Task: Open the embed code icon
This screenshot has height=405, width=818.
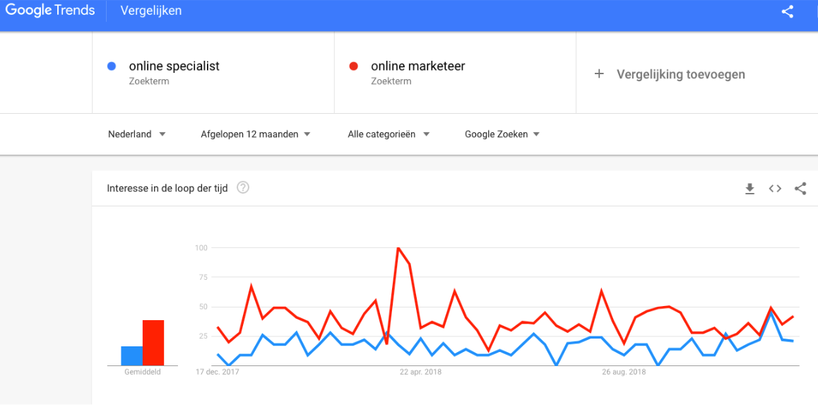Action: [775, 189]
